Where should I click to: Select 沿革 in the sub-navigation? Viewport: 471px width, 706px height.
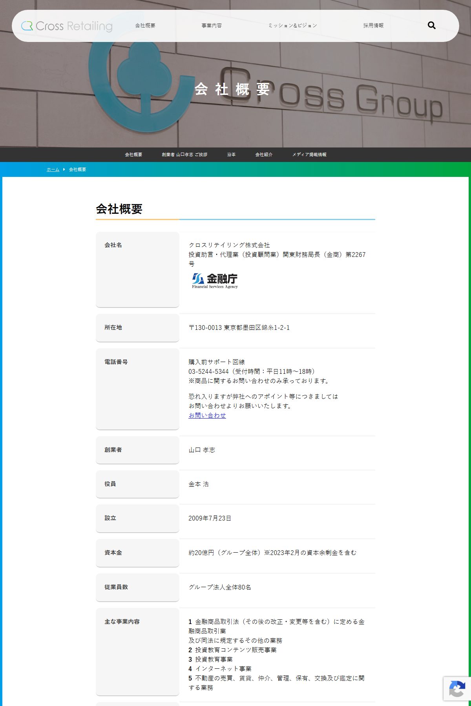(x=231, y=155)
